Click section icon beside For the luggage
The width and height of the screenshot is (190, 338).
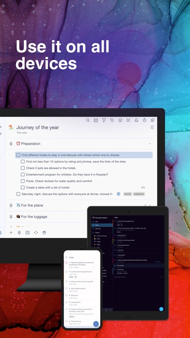11,217
